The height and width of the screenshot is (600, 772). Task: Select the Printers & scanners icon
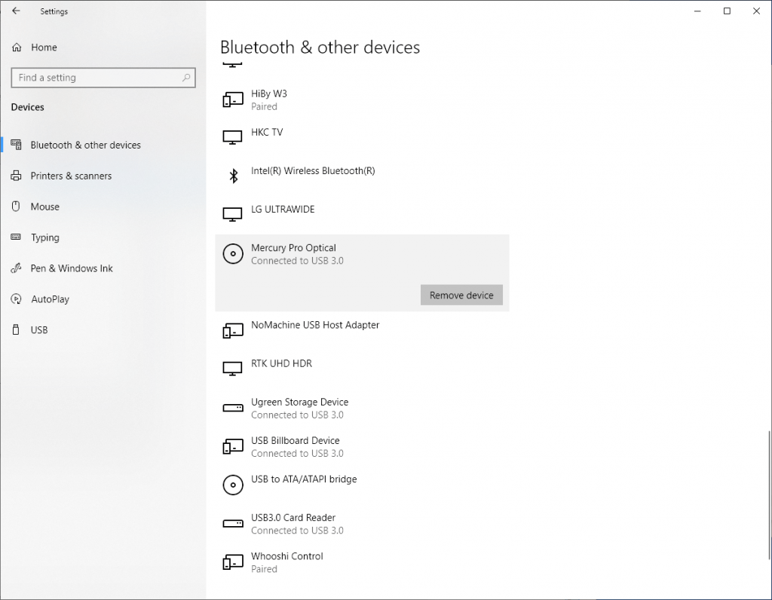(x=17, y=176)
